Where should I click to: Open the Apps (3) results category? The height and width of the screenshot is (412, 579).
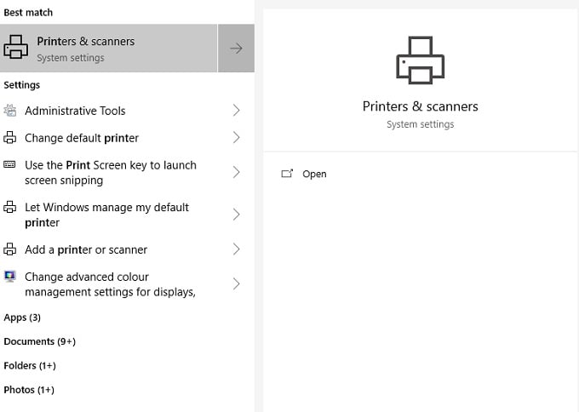pos(22,318)
